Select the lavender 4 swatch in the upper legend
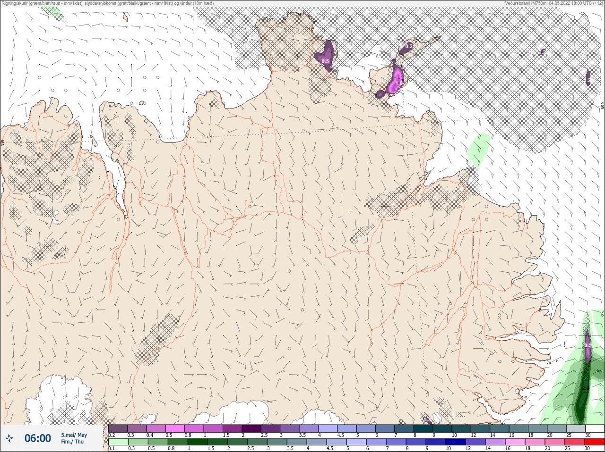Screen dimensions: 605x452 point(328,428)
